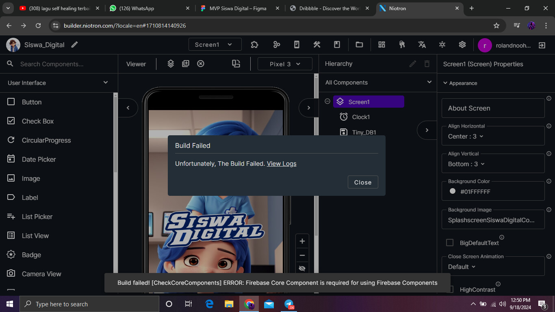This screenshot has width=555, height=312.
Task: Open File Explorer from taskbar
Action: 229,304
